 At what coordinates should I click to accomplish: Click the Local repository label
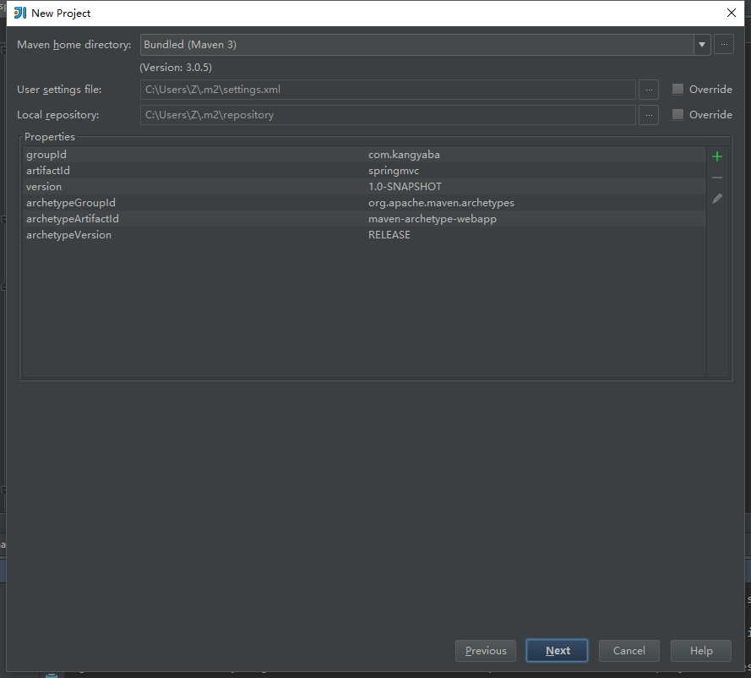point(57,115)
